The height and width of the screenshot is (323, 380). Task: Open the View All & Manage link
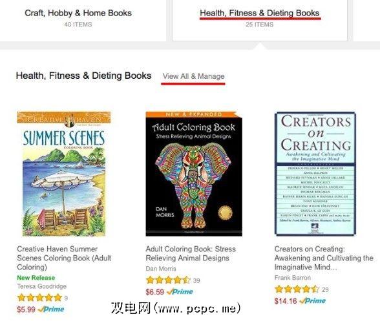(x=193, y=76)
